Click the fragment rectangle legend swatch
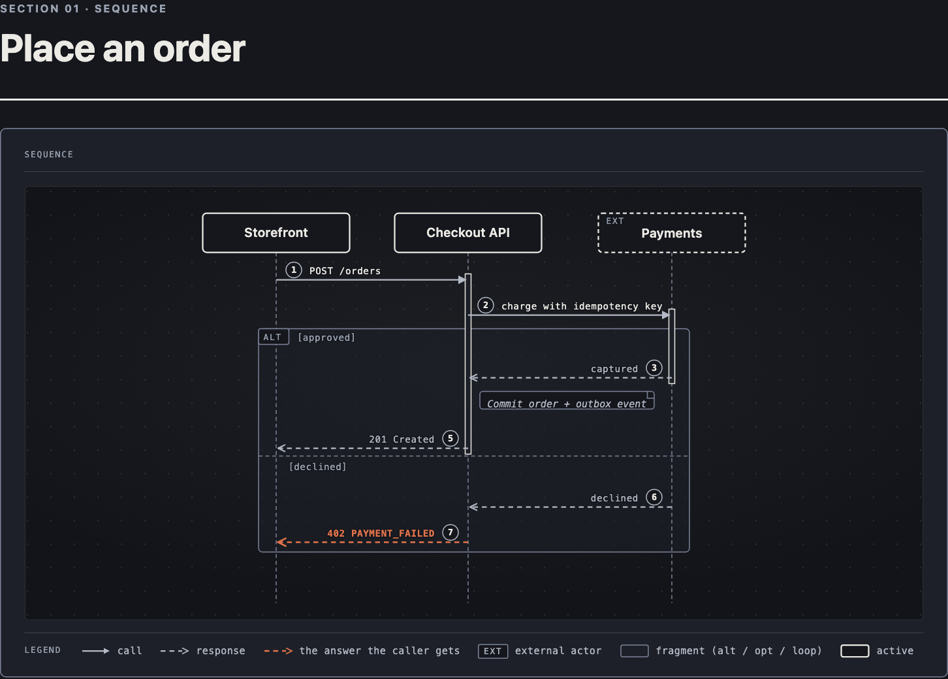Viewport: 948px width, 679px height. [x=635, y=651]
